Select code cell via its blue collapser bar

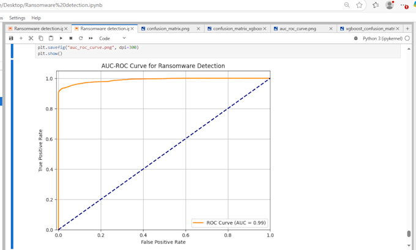[x=12, y=51]
